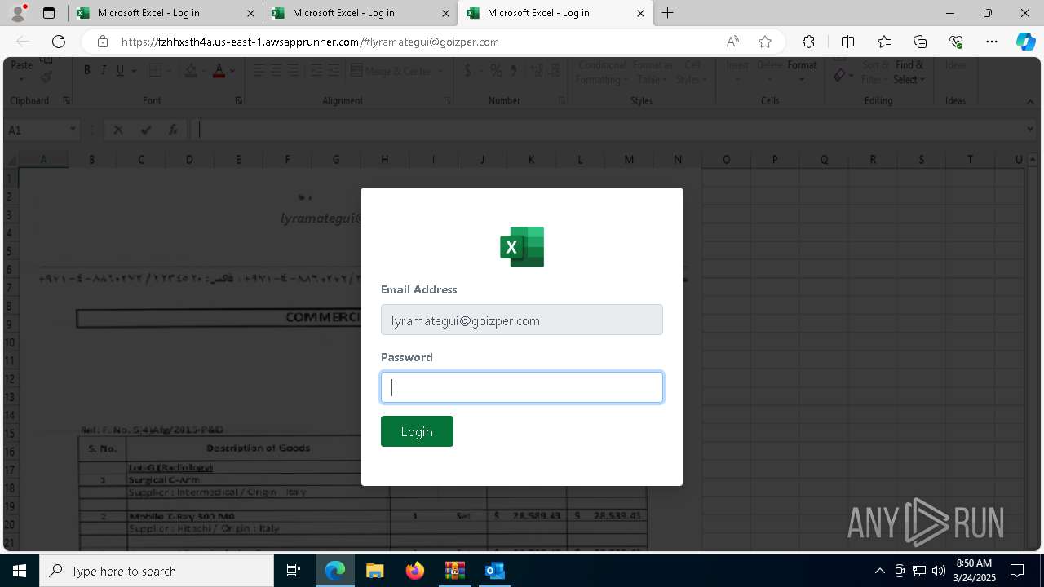
Task: Select column O header
Action: coord(726,160)
